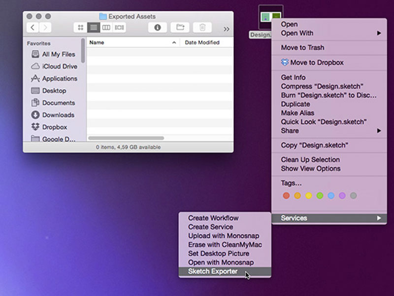
Task: Click the horizontal scrollbar in the file list
Action: tap(126, 138)
